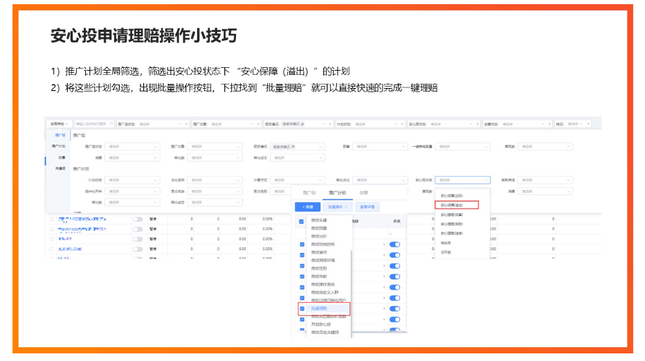Click the blue +新建 button
The image size is (645, 361).
point(307,207)
